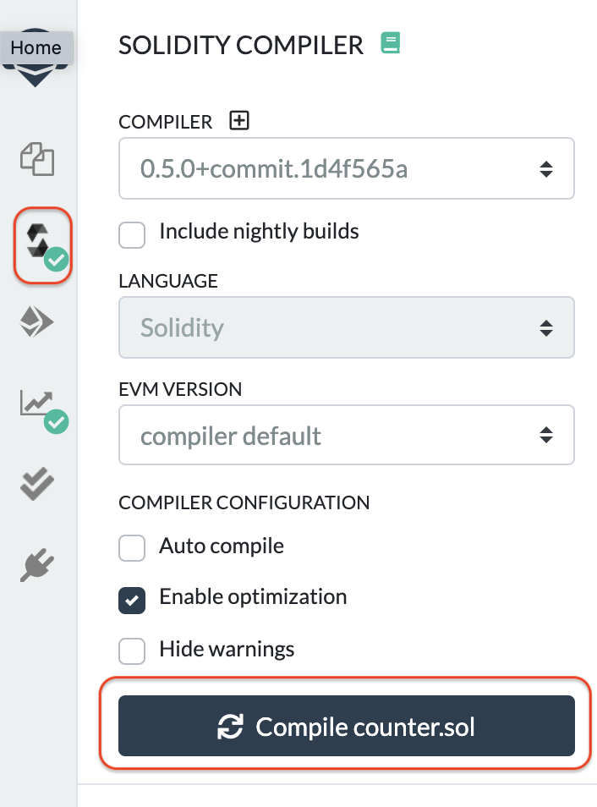Open the File Explorer sidebar icon

tap(37, 159)
